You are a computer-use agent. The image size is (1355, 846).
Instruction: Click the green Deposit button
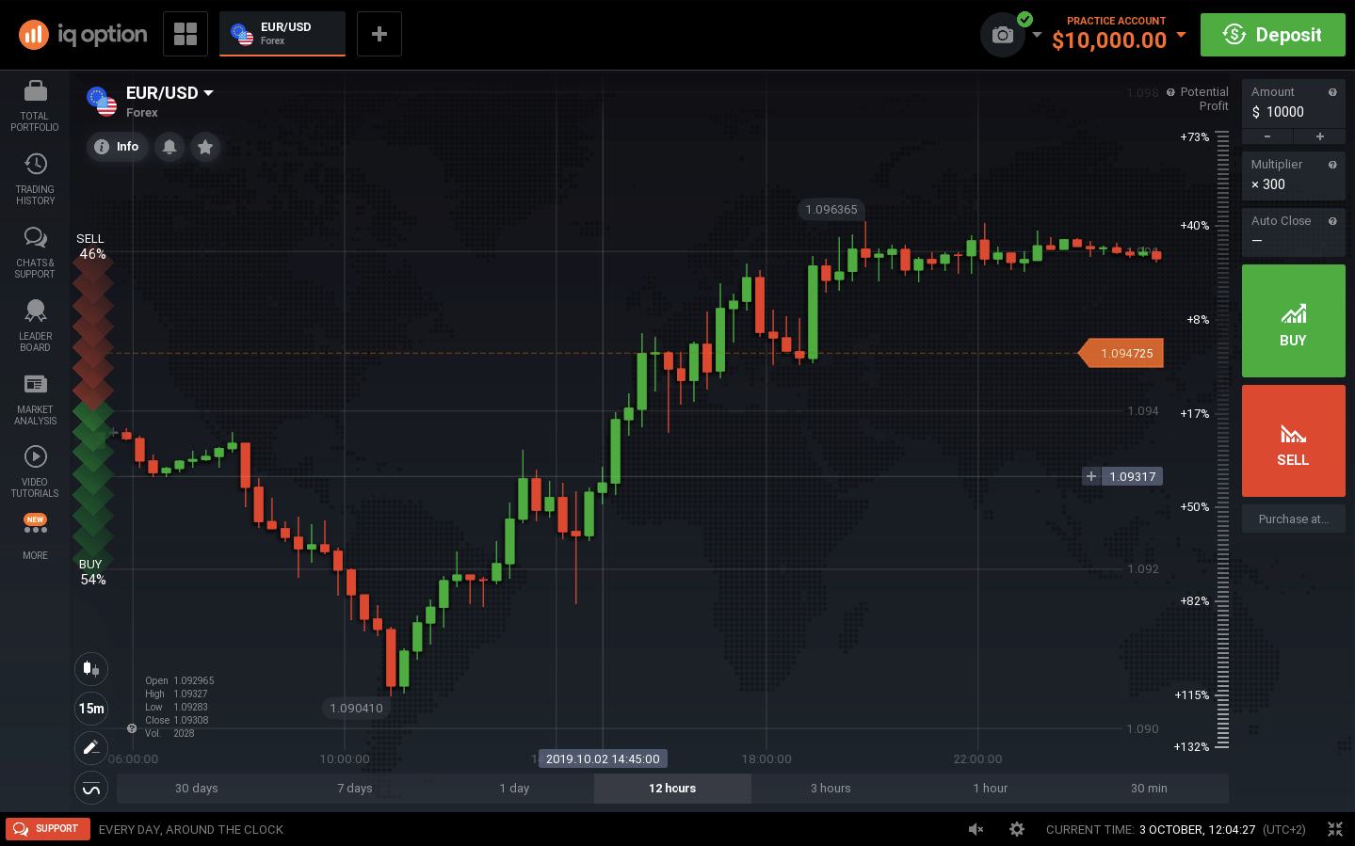(x=1272, y=35)
